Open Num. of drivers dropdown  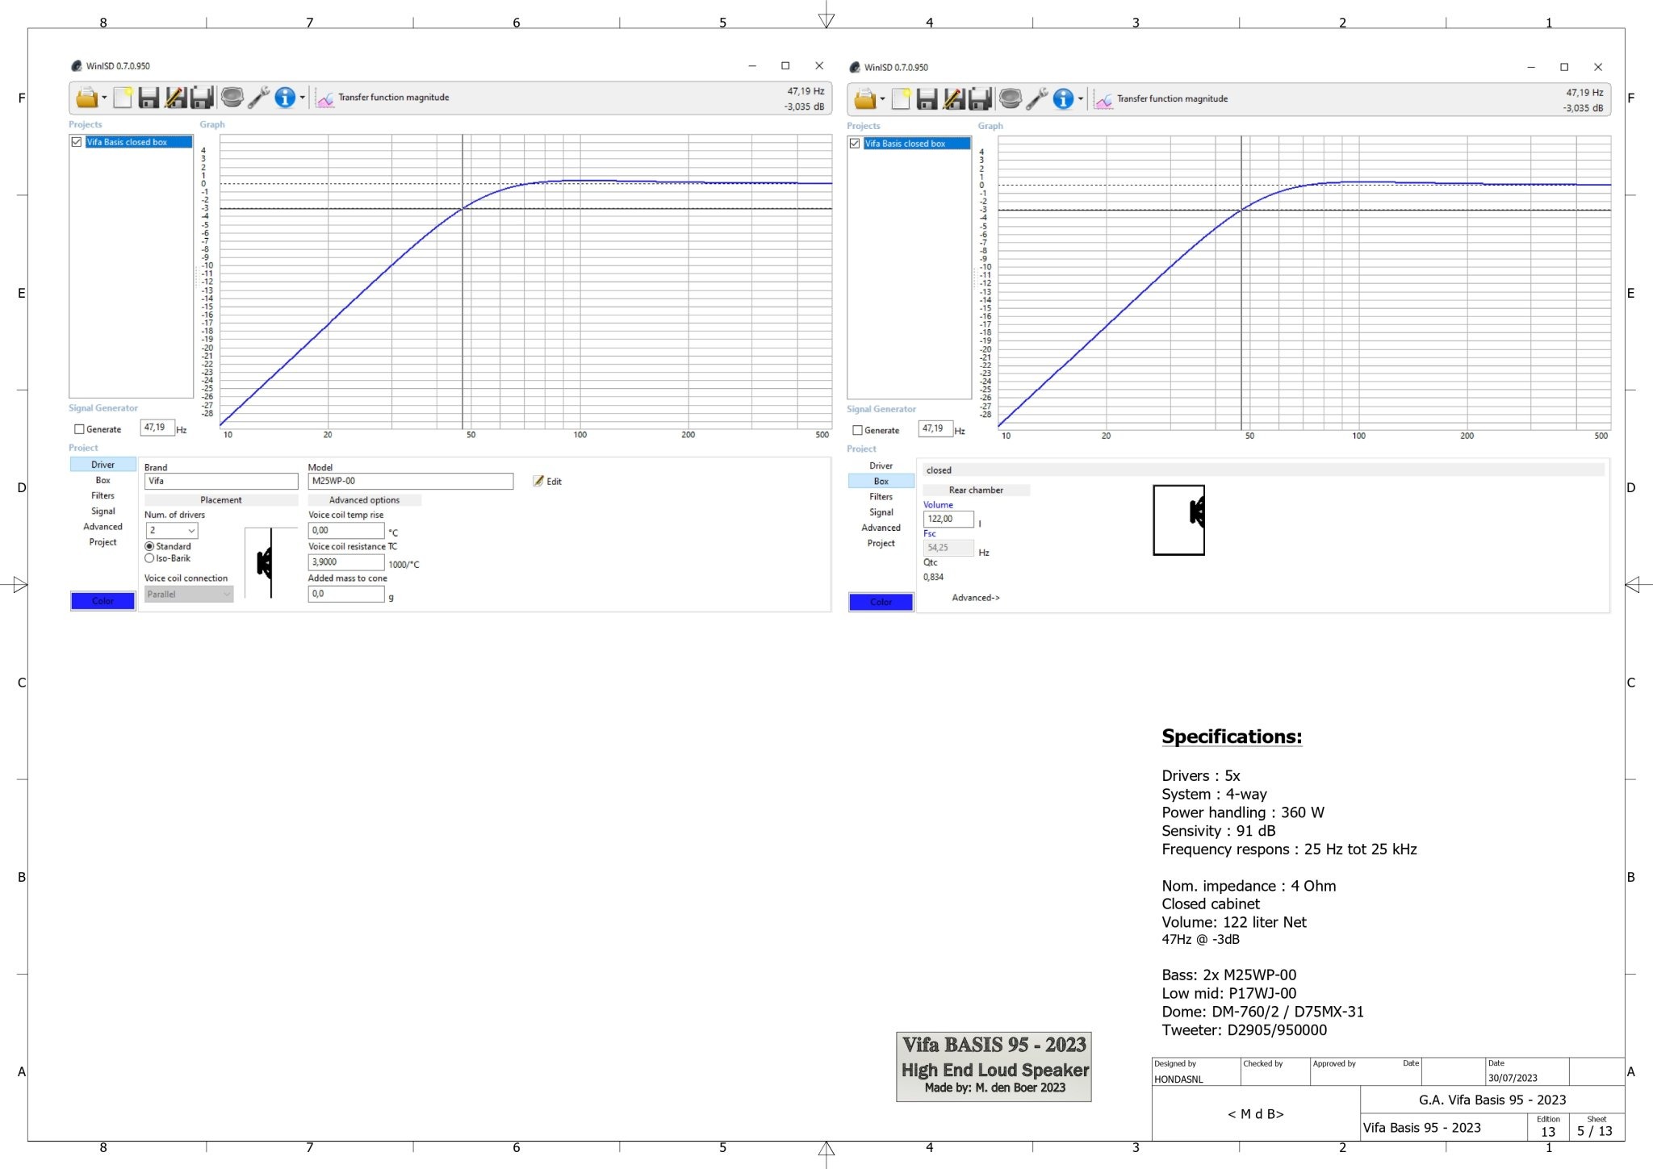point(172,530)
